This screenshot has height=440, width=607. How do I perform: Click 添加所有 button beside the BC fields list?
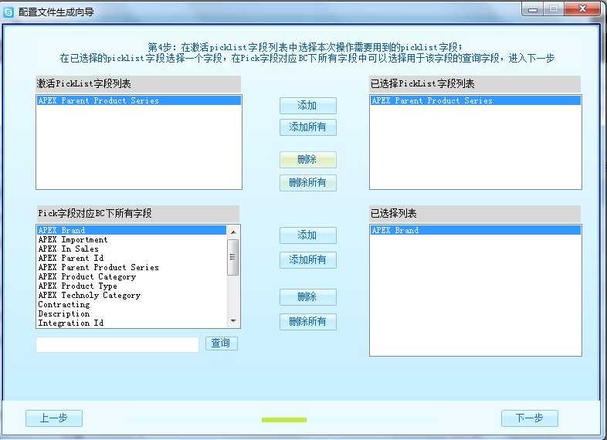(308, 260)
